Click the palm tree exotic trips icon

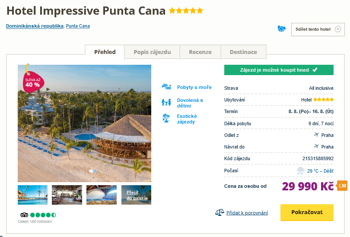click(166, 118)
